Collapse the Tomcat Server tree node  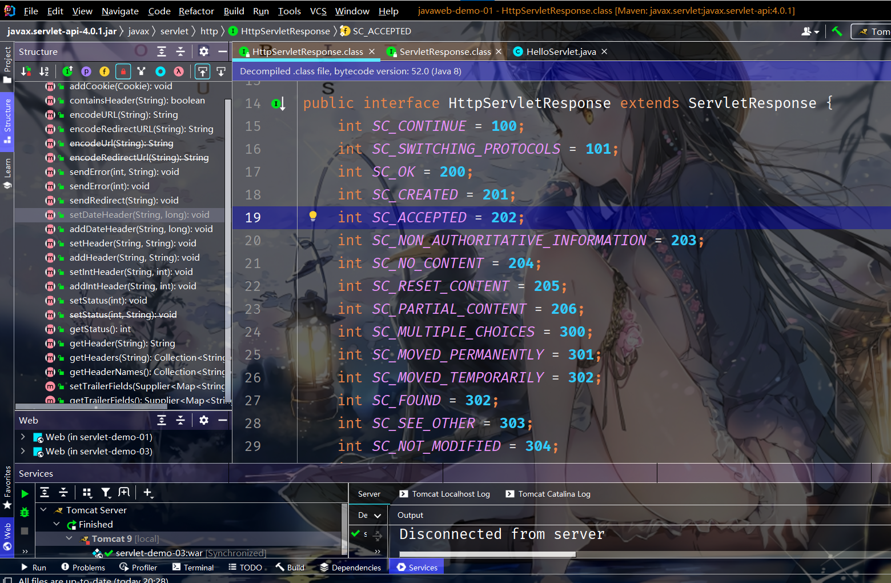[x=43, y=509]
